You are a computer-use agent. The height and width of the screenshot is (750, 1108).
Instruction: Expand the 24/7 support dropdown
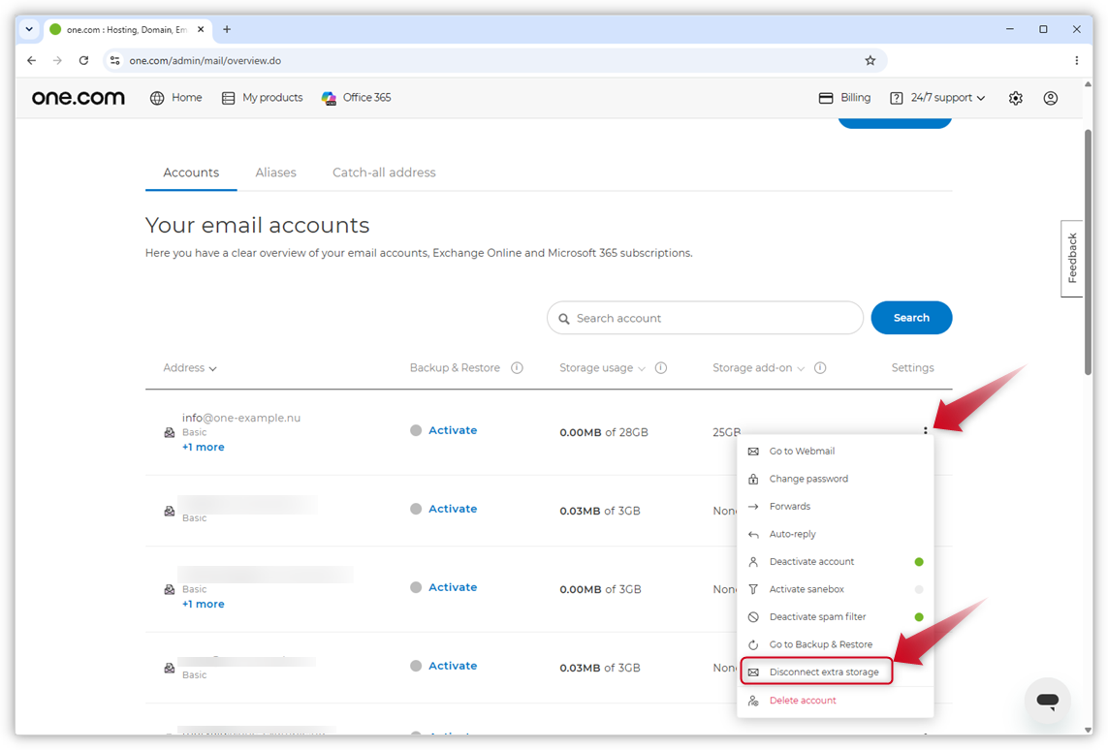[937, 98]
